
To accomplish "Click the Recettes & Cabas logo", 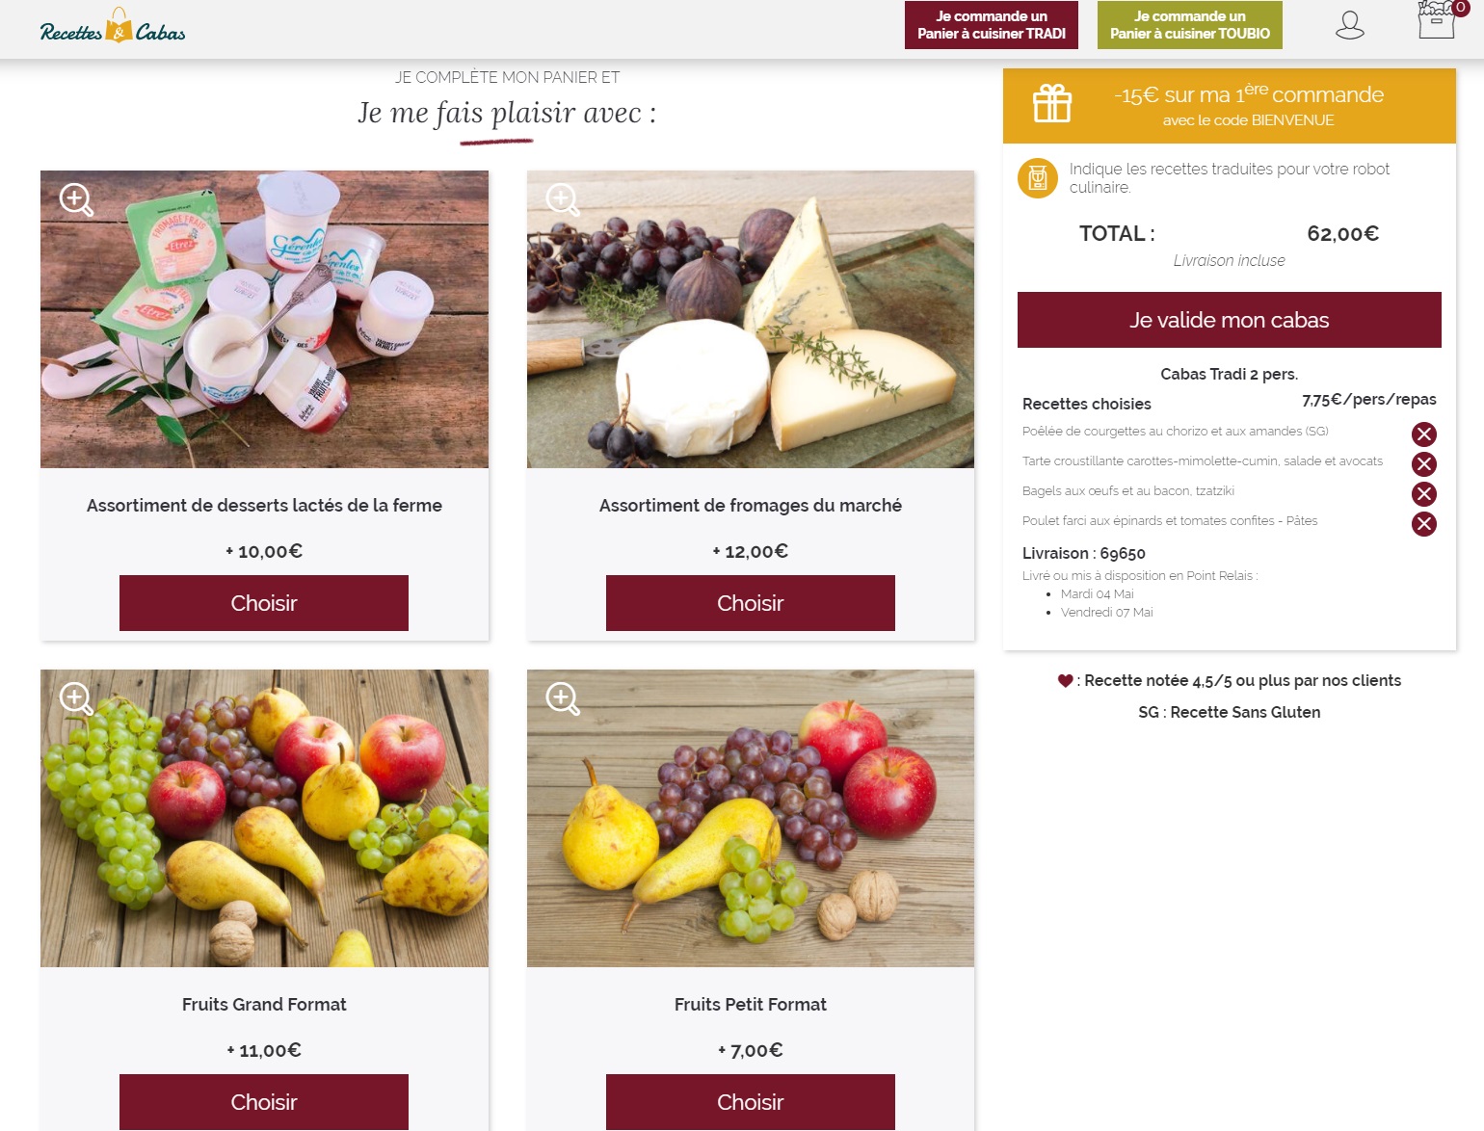I will tap(113, 27).
